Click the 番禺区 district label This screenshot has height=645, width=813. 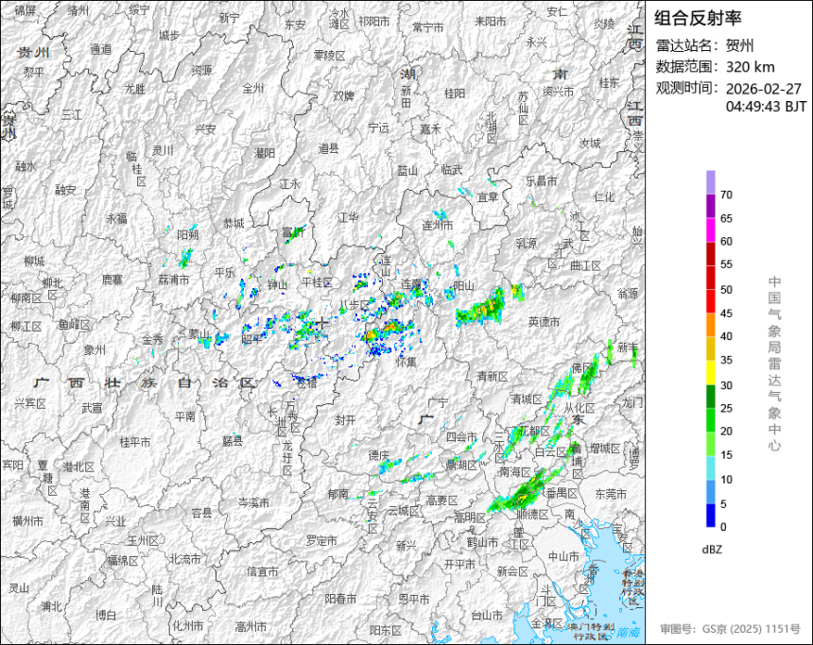pos(561,493)
